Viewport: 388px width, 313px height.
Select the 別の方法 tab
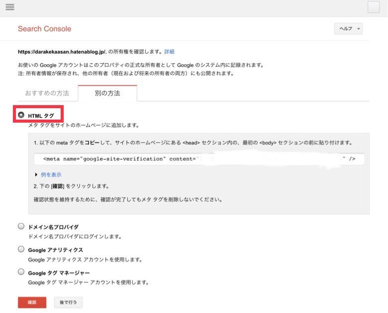coord(107,93)
